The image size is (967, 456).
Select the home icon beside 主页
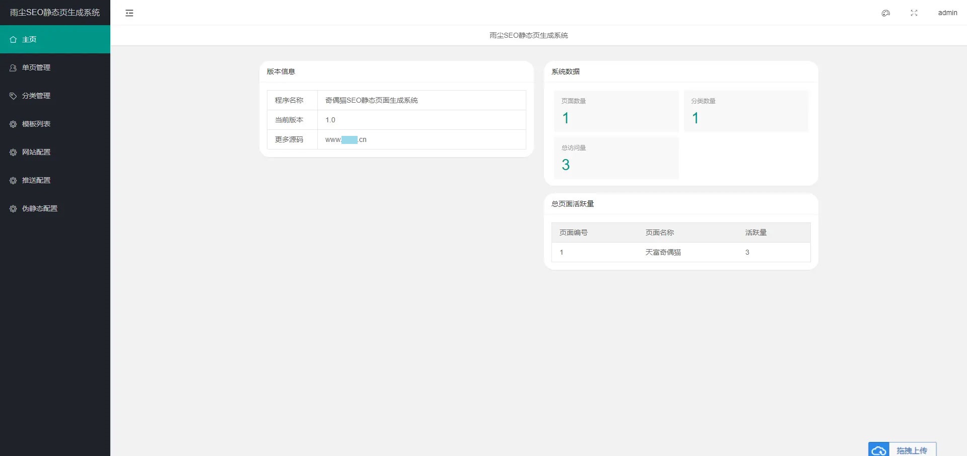click(x=13, y=39)
